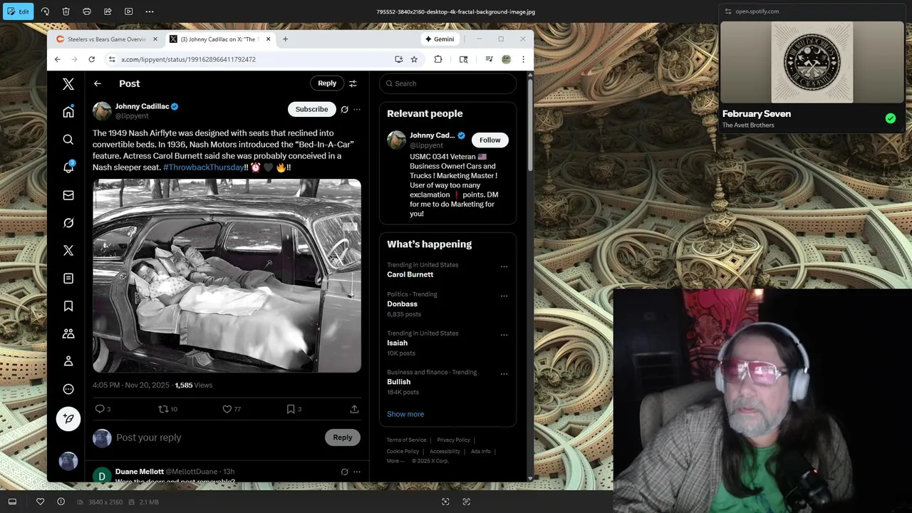912x513 pixels.
Task: Share the post via share icon
Action: tap(354, 409)
